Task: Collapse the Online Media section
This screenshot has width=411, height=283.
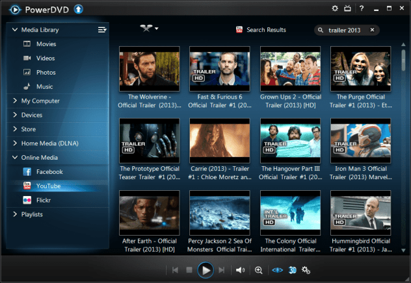Action: point(16,158)
